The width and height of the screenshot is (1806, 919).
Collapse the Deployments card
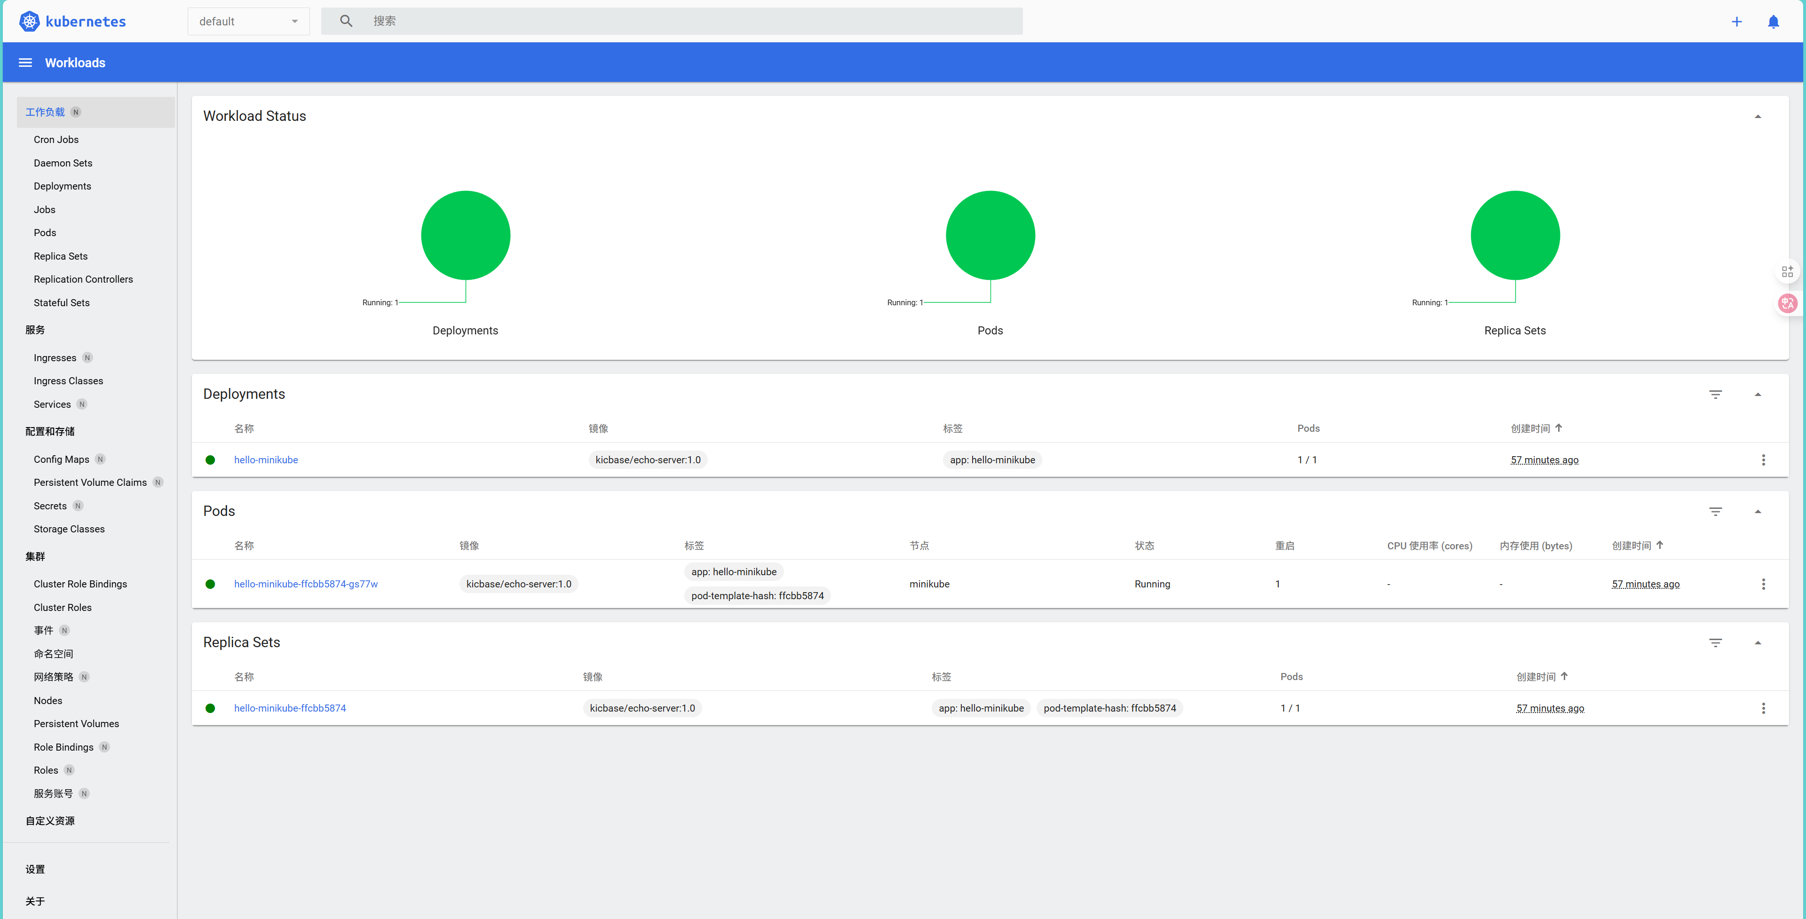coord(1757,395)
